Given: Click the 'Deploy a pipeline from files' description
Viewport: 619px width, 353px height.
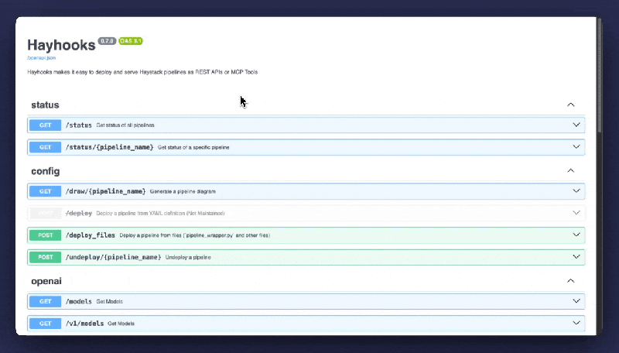Looking at the screenshot, I should point(195,235).
